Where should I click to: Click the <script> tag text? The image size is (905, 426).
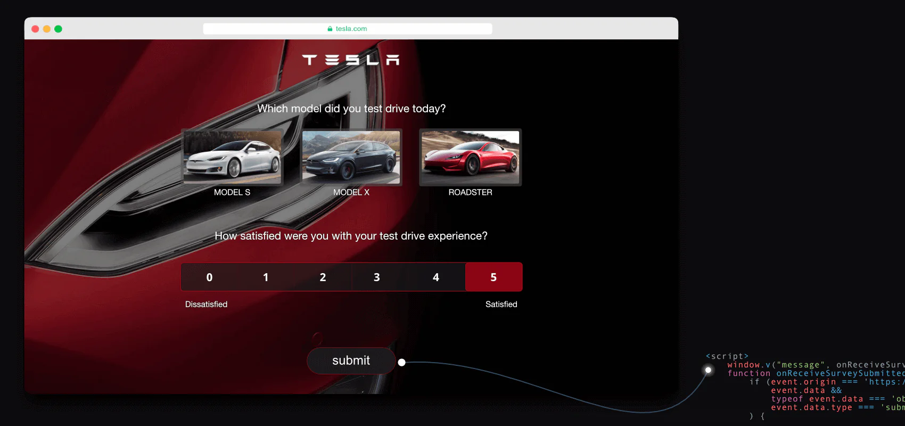click(727, 356)
